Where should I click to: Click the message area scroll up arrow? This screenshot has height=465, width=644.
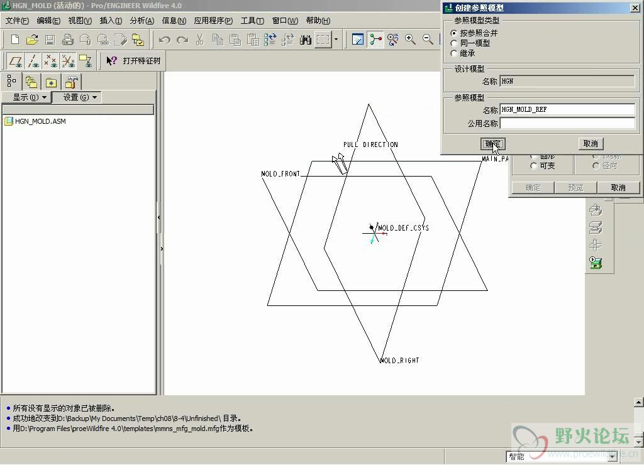click(639, 402)
